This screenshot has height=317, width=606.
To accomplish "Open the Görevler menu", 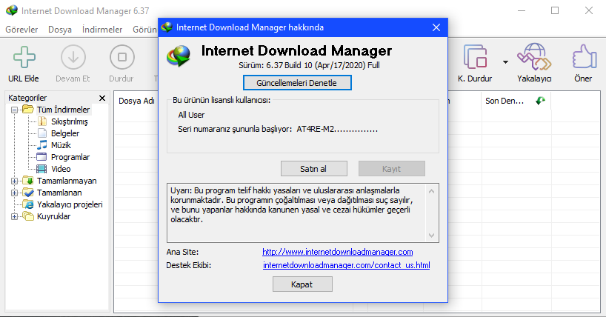I will (x=21, y=30).
